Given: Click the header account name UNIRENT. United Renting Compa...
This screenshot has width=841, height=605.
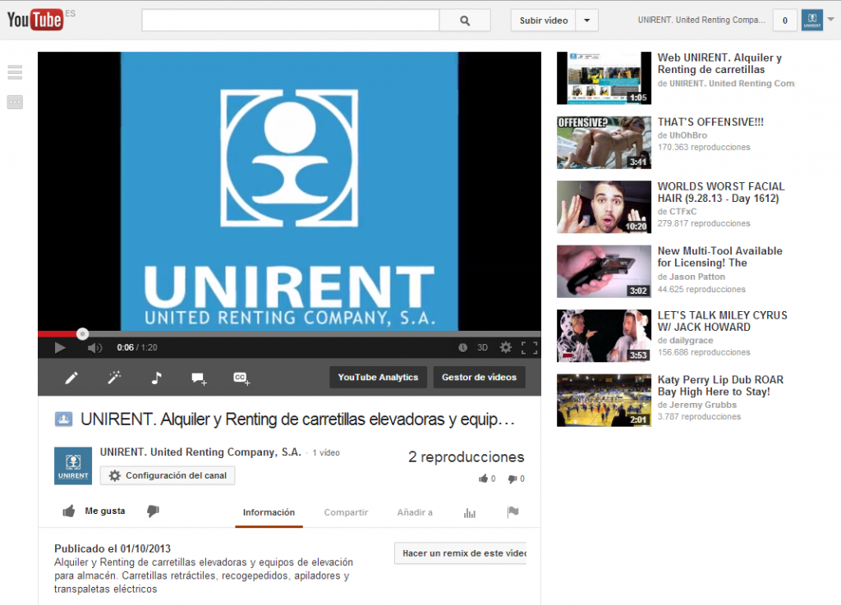Looking at the screenshot, I should tap(701, 20).
